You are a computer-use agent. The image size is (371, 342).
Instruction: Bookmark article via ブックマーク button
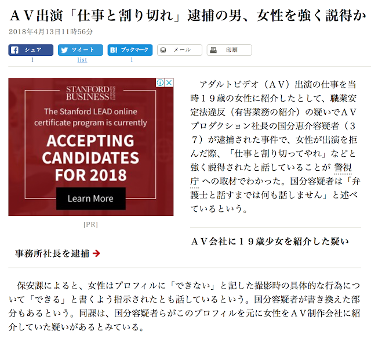130,50
